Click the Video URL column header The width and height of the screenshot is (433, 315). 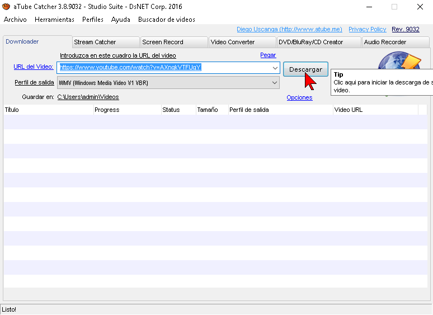[x=375, y=110]
